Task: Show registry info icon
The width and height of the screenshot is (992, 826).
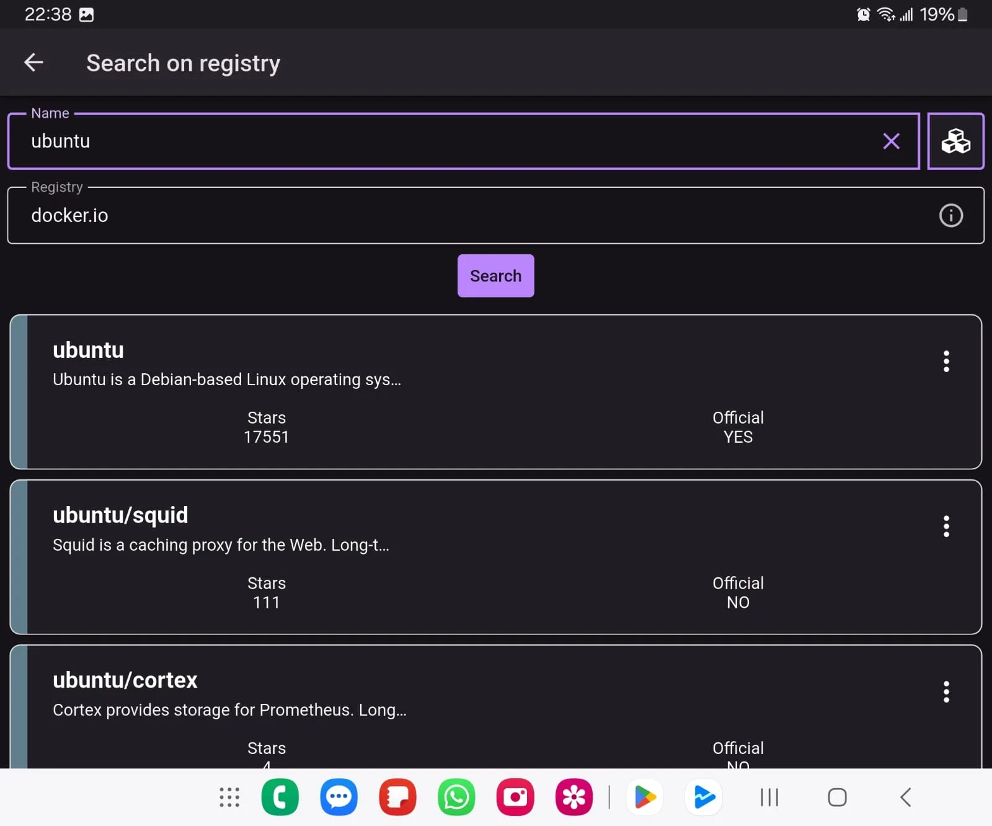Action: 950,216
